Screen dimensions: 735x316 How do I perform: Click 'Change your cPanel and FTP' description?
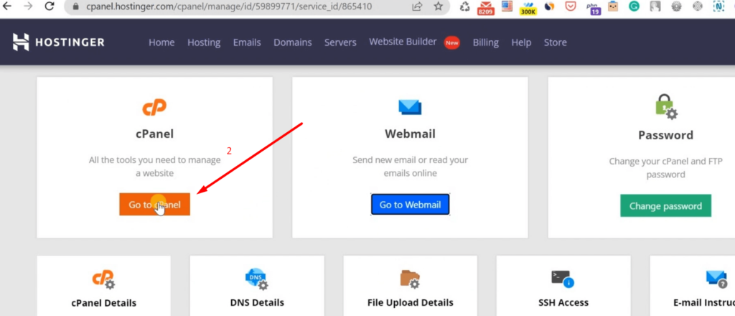[x=665, y=168]
